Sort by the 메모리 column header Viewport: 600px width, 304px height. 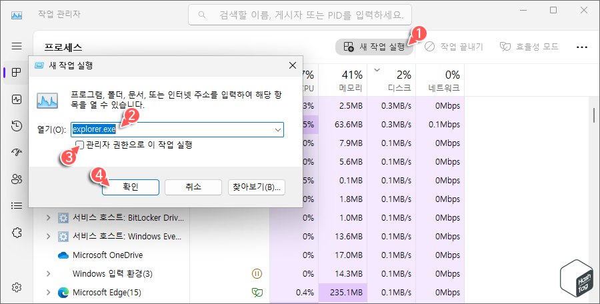click(343, 80)
